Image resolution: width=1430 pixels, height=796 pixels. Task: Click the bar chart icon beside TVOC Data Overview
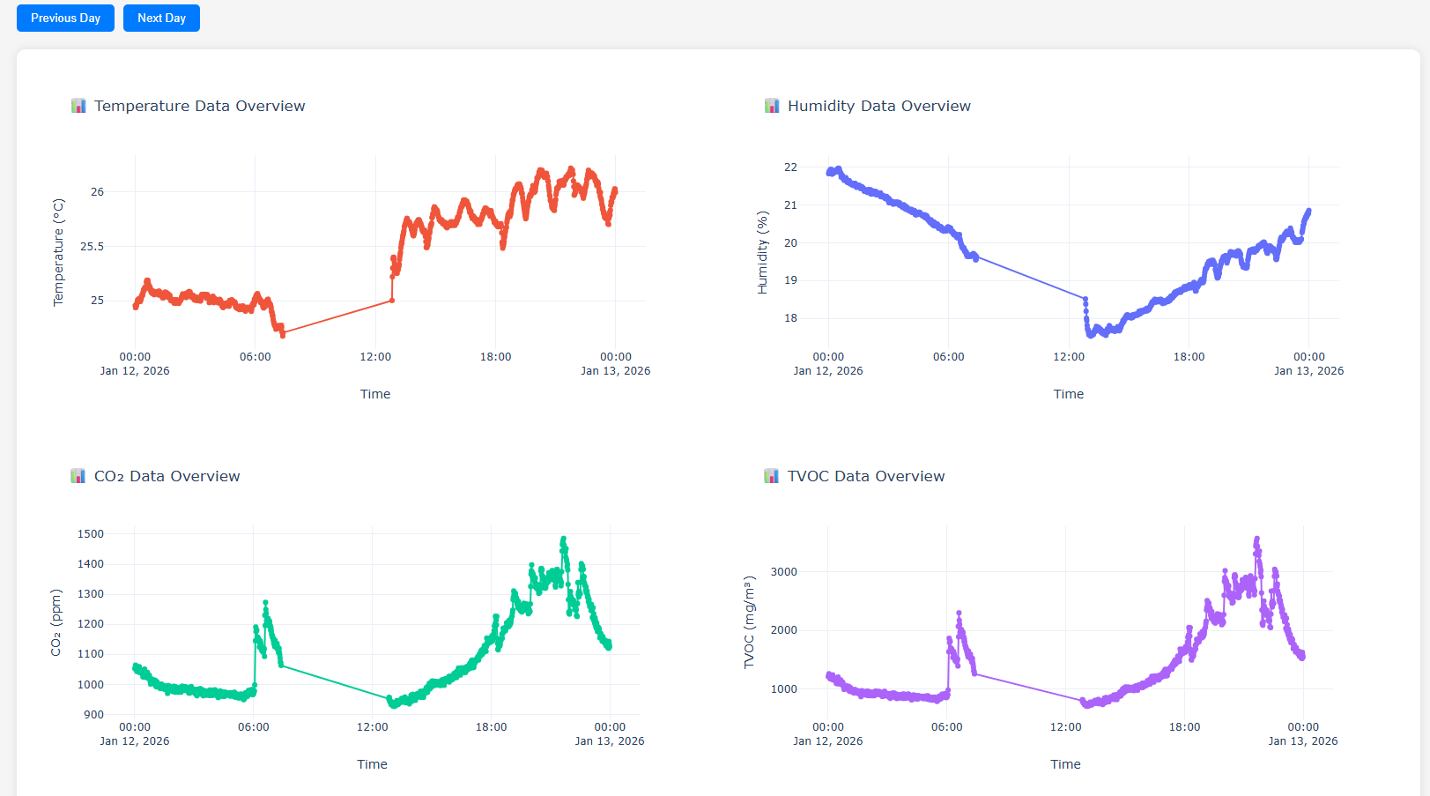click(771, 475)
